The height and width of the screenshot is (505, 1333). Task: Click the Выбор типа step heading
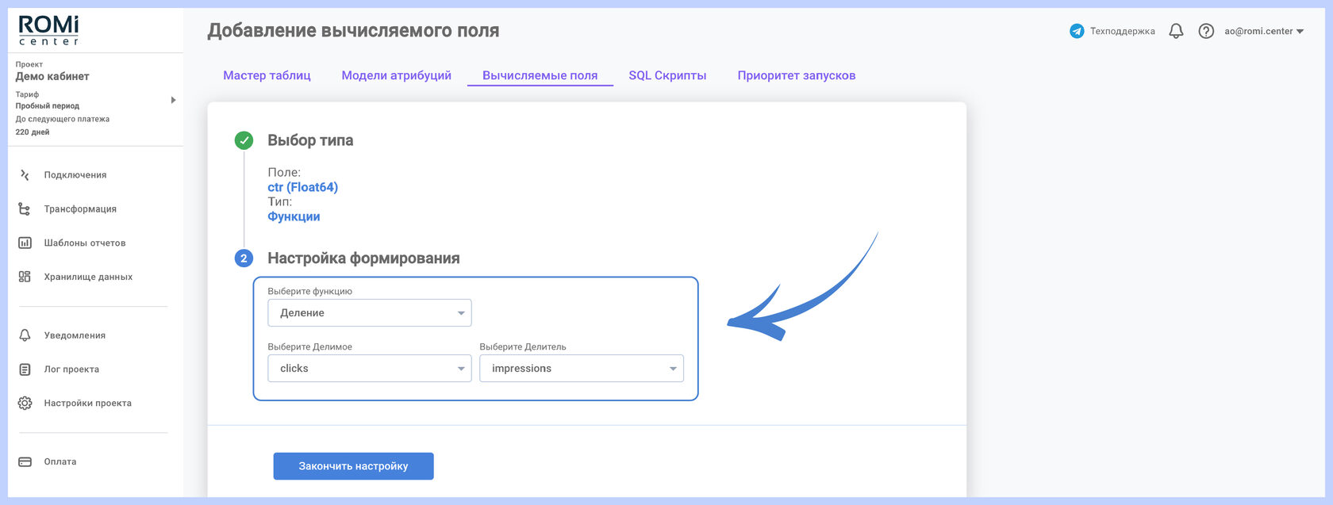point(310,140)
